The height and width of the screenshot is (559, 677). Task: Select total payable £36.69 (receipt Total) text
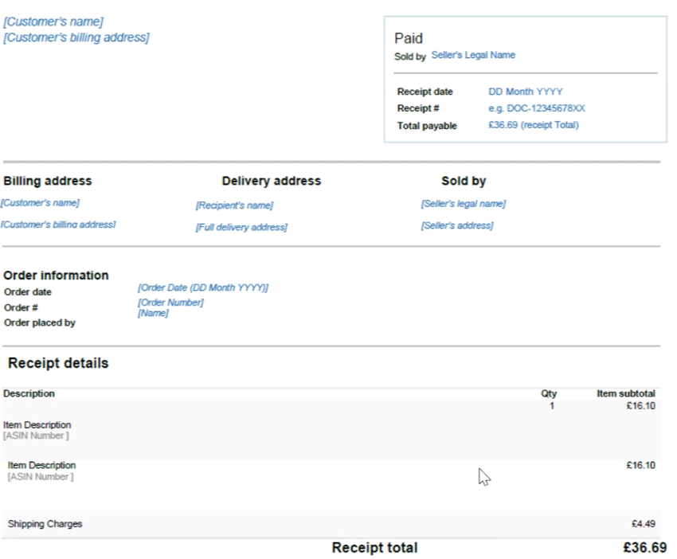pyautogui.click(x=533, y=125)
